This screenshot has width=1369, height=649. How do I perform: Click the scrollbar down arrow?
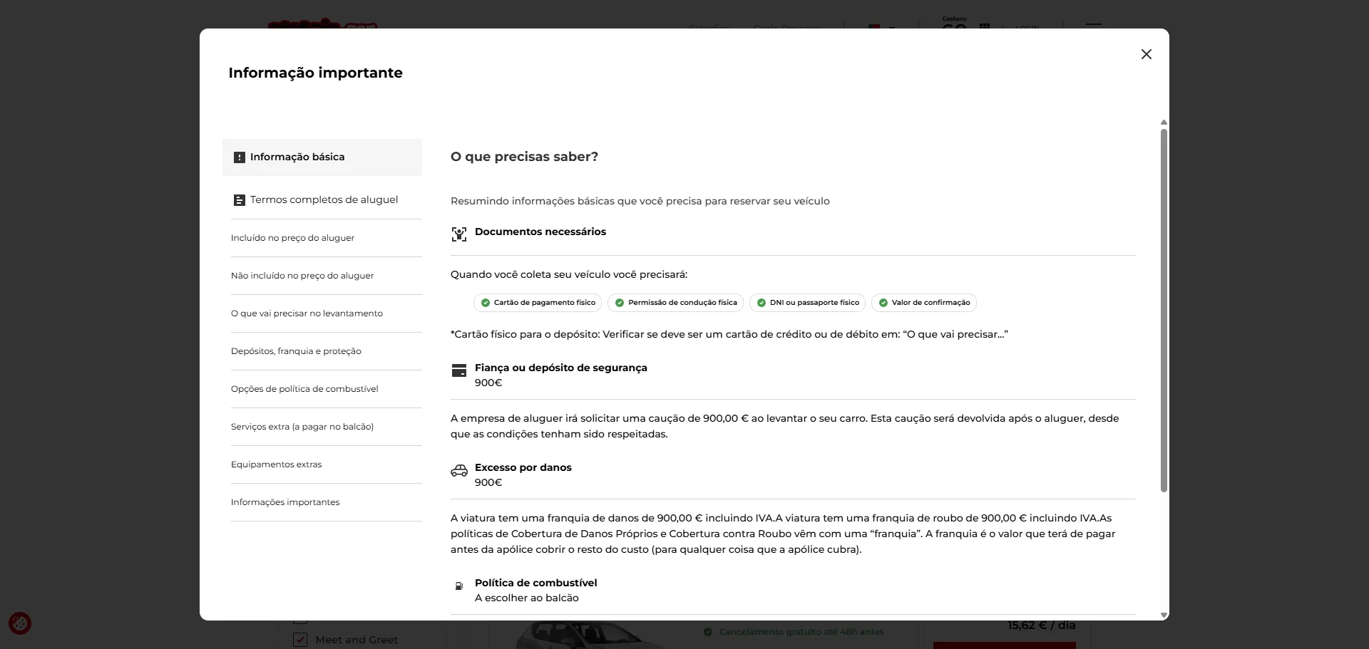click(x=1164, y=615)
